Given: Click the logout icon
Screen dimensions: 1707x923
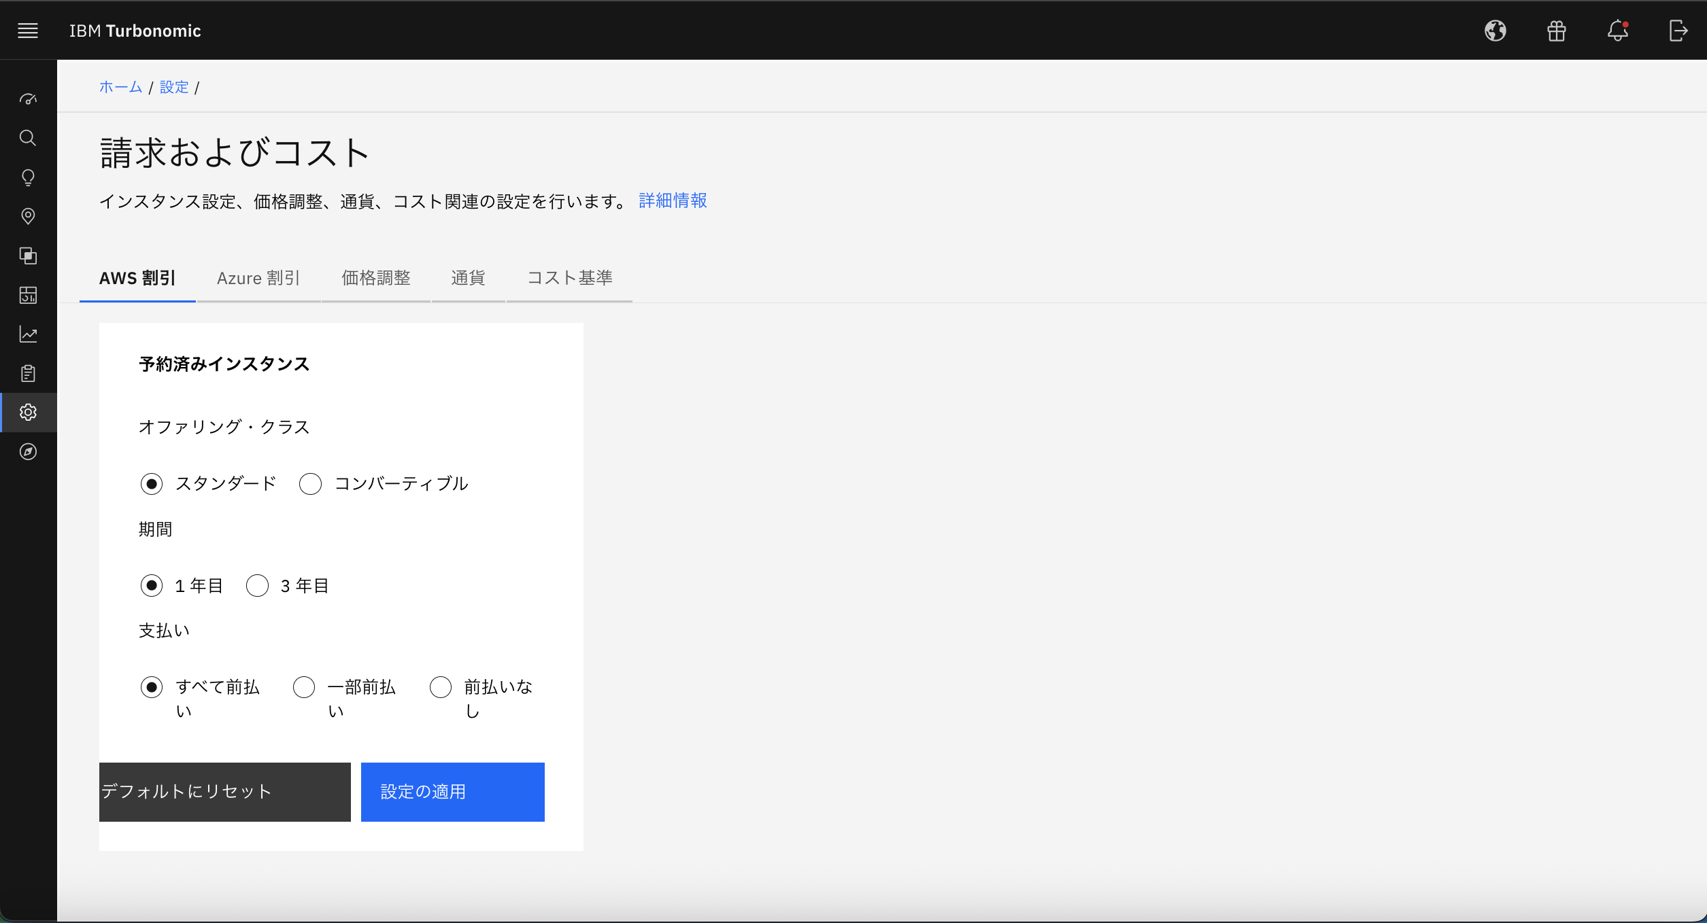Looking at the screenshot, I should coord(1678,31).
